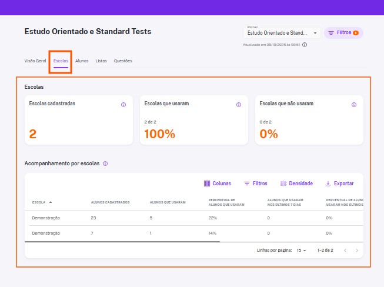Export table with Exportar button
This screenshot has height=287, width=384.
coord(339,183)
